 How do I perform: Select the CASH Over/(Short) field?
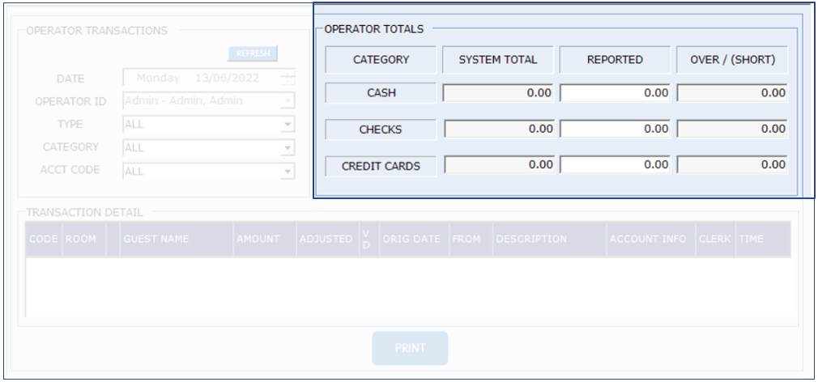[732, 93]
